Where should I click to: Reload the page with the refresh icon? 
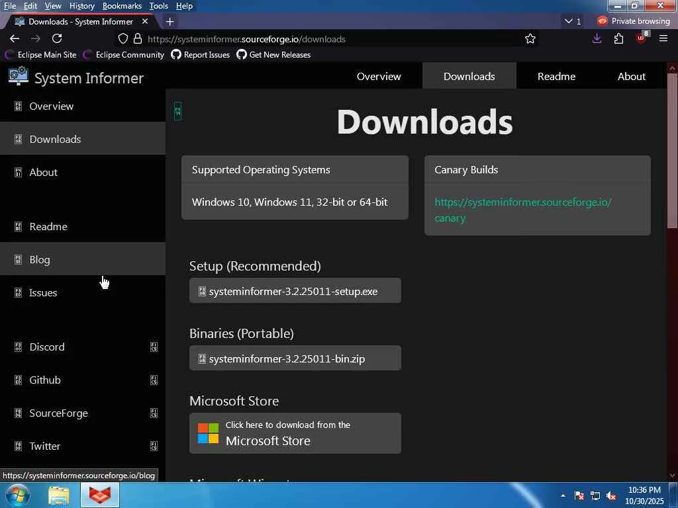pyautogui.click(x=57, y=38)
